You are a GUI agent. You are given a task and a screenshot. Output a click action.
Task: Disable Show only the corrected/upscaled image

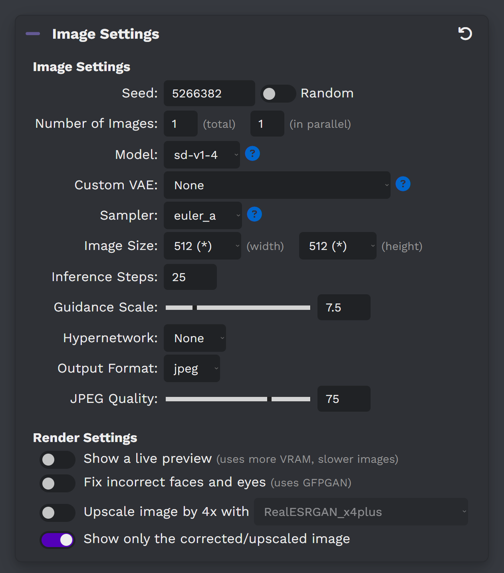click(58, 540)
